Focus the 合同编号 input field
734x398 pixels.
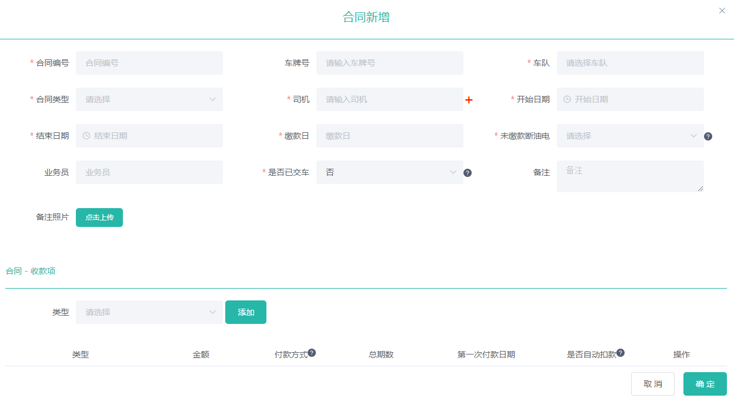[x=149, y=63]
